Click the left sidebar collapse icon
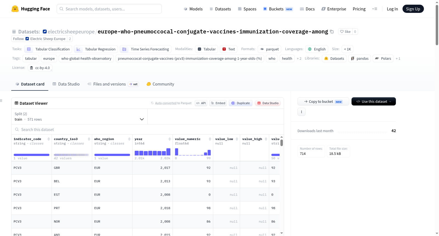 coord(1,101)
